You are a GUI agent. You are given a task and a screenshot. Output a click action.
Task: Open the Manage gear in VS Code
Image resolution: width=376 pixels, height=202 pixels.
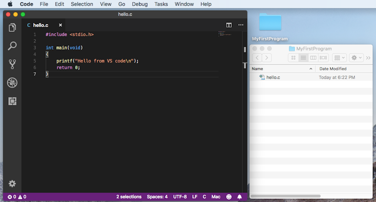12,184
